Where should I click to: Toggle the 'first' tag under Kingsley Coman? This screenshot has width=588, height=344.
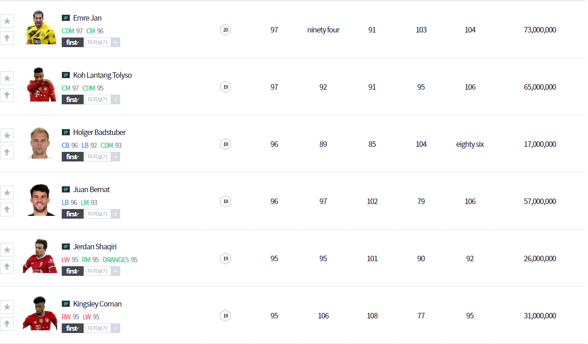point(72,328)
